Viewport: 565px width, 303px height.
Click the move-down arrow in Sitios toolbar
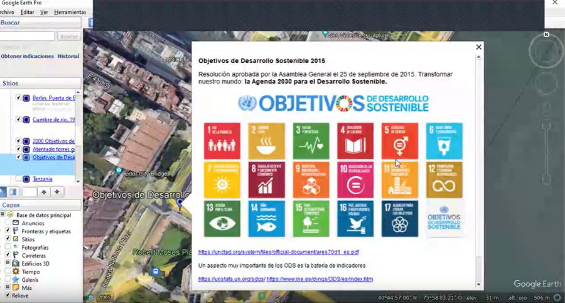click(56, 192)
